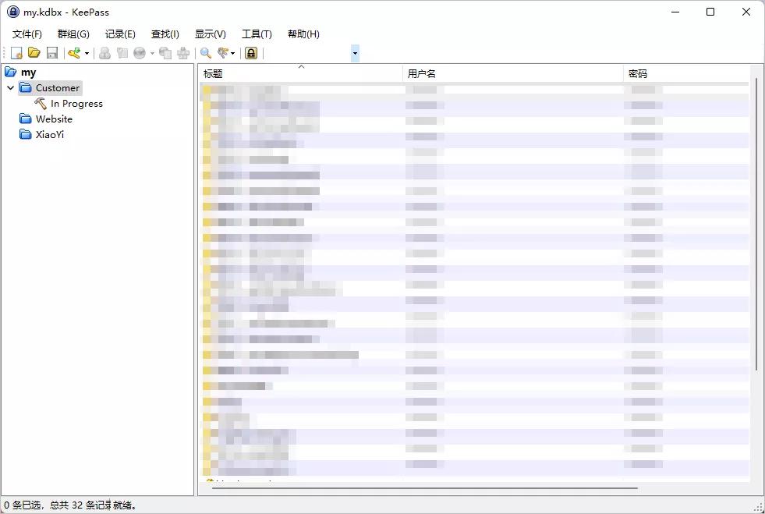Viewport: 765px width, 514px height.
Task: Add a new entry with the key icon
Action: pyautogui.click(x=72, y=52)
